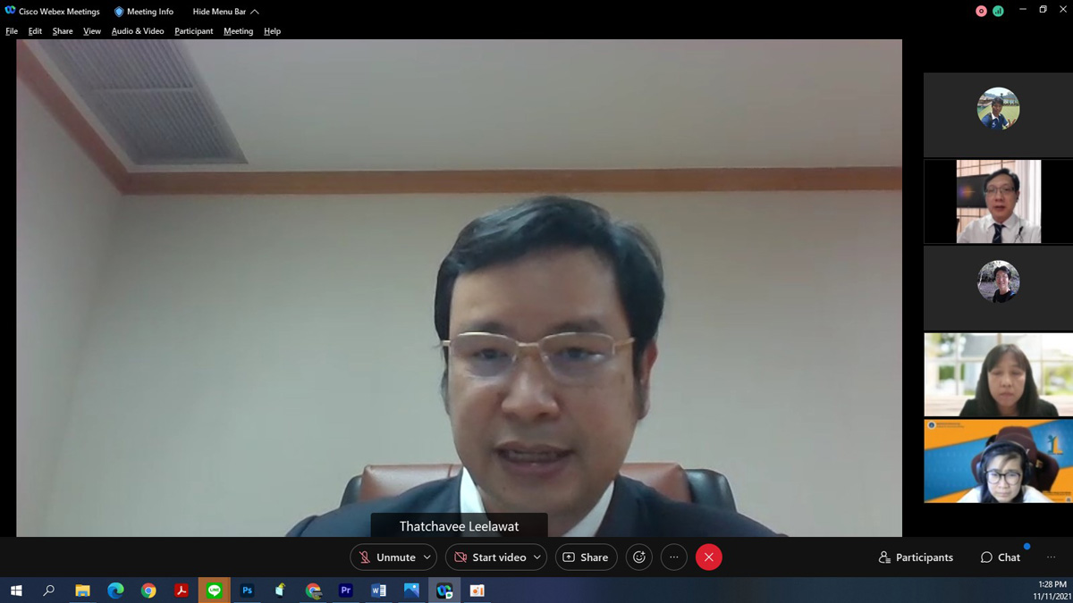Open the Participants panel
The height and width of the screenshot is (603, 1073).
coord(916,557)
